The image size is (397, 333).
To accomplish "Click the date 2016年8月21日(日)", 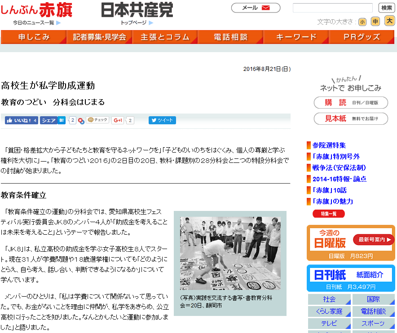I will [x=267, y=69].
